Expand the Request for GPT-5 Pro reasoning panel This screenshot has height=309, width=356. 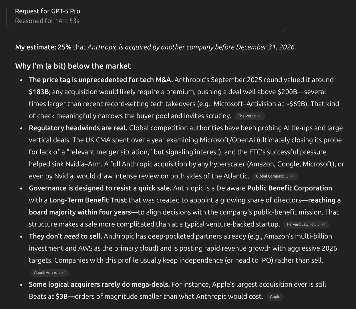coord(47,11)
